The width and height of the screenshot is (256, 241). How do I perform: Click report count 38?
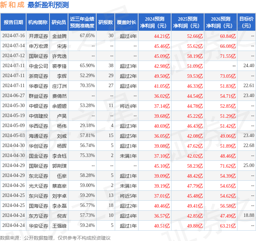(x=111, y=66)
